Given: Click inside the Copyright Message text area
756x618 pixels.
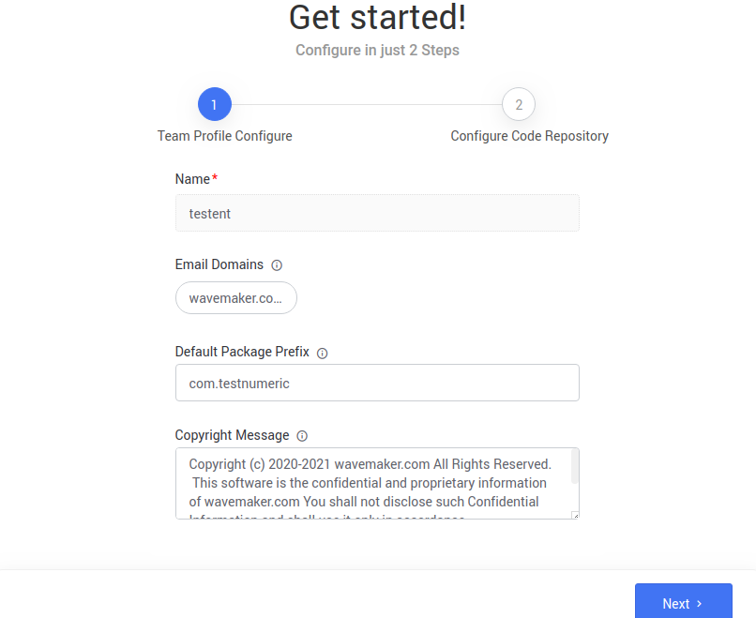Looking at the screenshot, I should tap(372, 483).
